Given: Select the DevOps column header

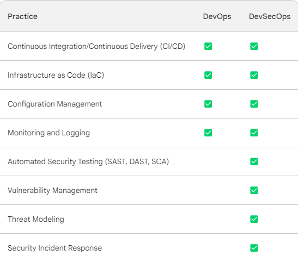Looking at the screenshot, I should point(217,16).
